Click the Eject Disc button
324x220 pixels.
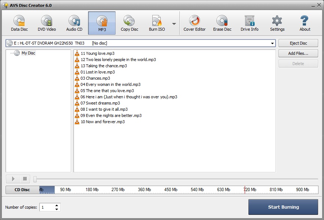click(298, 43)
